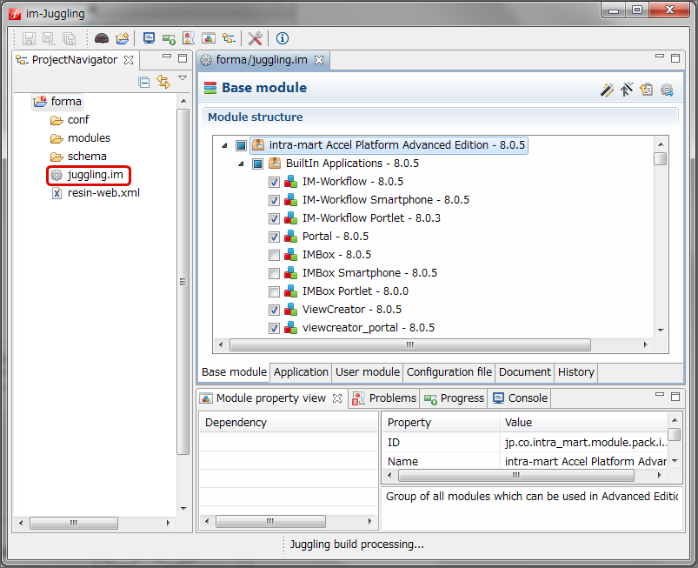Close the forma/juggling.im editor tab
The height and width of the screenshot is (568, 698).
(x=319, y=60)
